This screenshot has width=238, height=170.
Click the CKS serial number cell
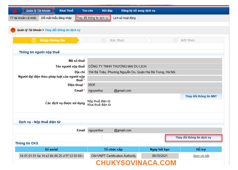tap(51, 156)
